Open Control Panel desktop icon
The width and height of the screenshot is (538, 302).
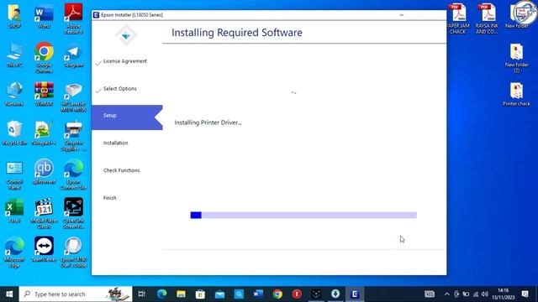[x=14, y=175]
